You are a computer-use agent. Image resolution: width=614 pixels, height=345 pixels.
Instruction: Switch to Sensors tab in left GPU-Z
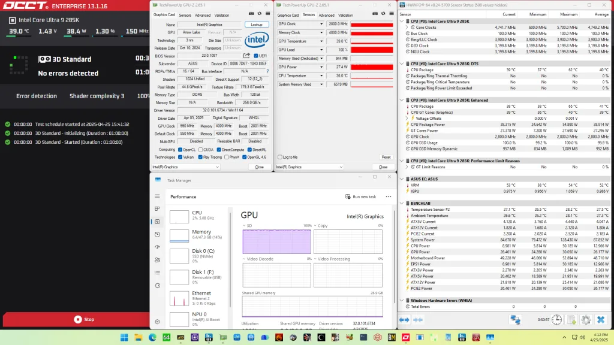tap(185, 15)
